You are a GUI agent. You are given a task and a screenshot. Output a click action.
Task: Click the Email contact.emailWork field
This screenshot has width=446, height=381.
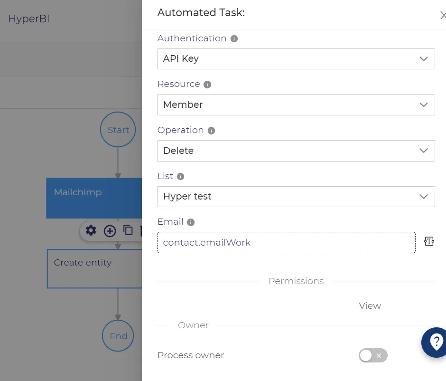(286, 243)
